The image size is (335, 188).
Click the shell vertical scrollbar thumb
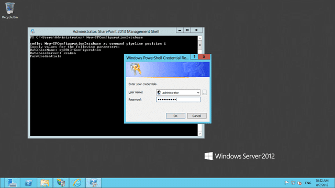pyautogui.click(x=200, y=45)
